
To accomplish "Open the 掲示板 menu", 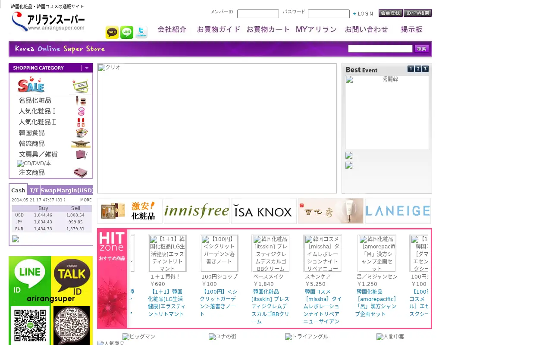I will (411, 29).
